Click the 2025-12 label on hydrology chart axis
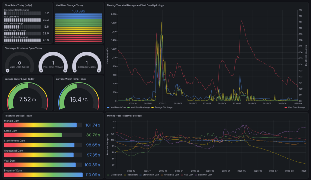 click(162, 104)
